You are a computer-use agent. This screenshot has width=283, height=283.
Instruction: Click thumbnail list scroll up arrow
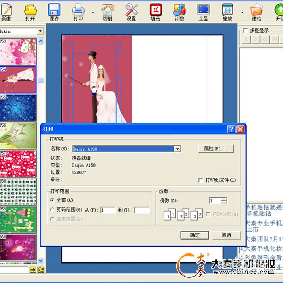tap(41, 41)
